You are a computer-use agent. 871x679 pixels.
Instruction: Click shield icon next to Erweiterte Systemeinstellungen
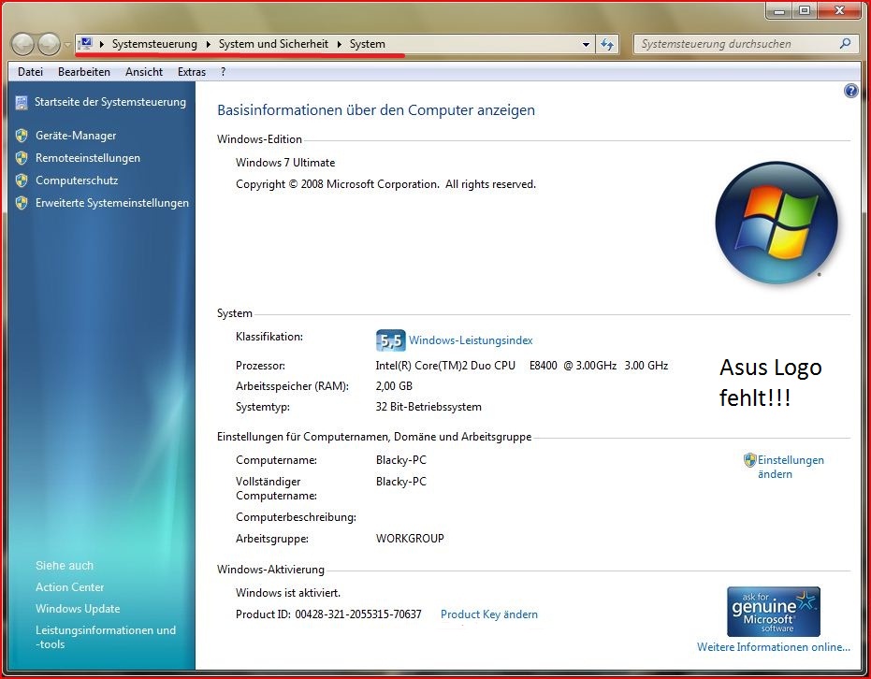22,203
